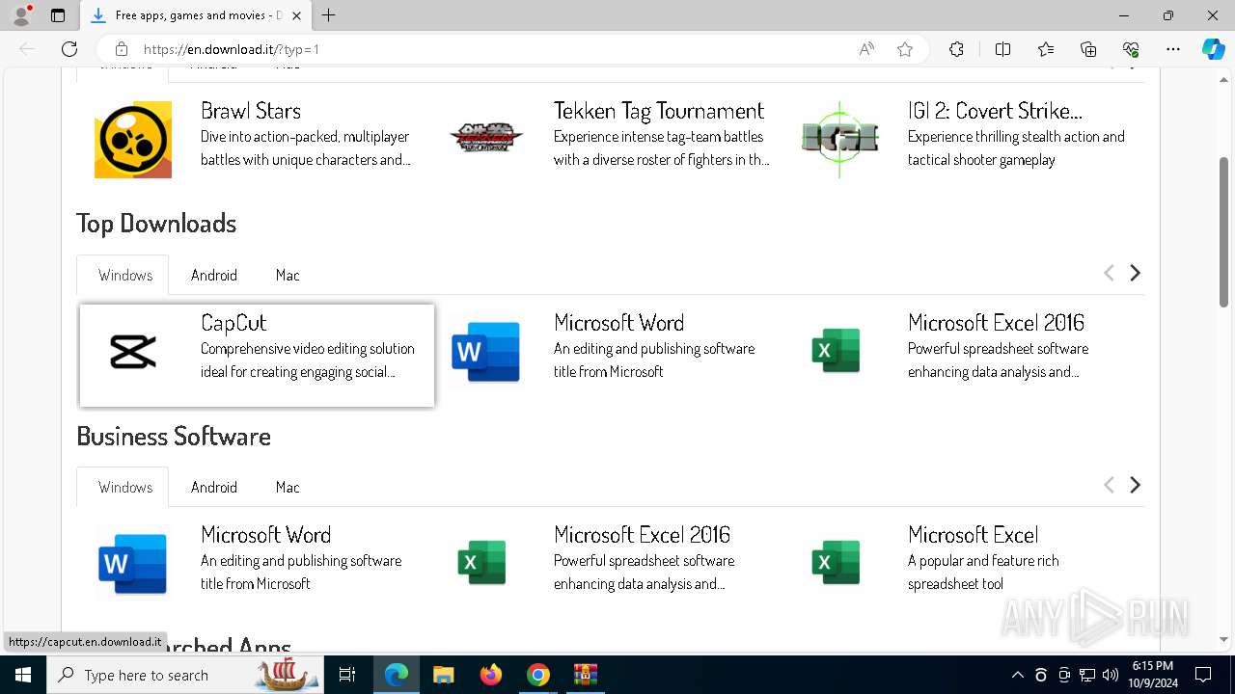
Task: Show next Business Software items
Action: coord(1136,485)
